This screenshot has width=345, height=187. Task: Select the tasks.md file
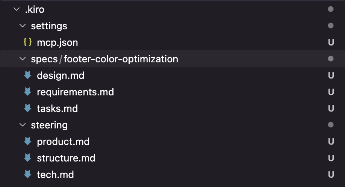(57, 109)
